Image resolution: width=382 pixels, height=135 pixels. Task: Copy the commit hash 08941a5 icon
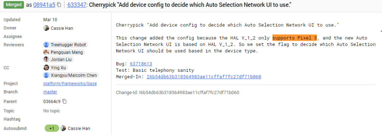coord(59,5)
